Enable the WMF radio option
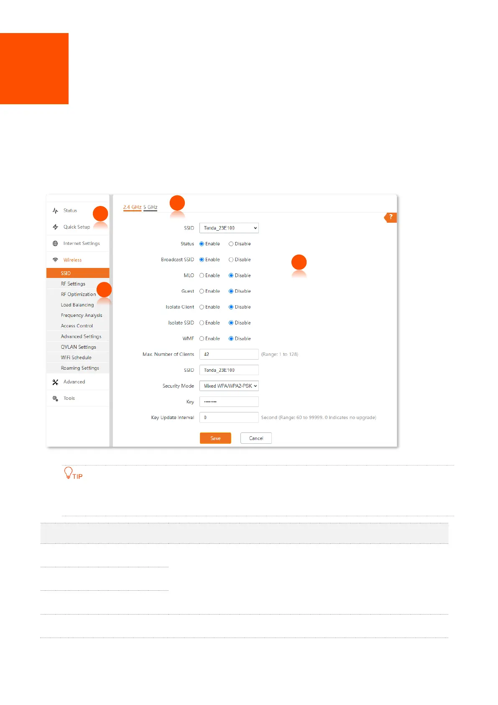The height and width of the screenshot is (705, 498). click(x=202, y=338)
